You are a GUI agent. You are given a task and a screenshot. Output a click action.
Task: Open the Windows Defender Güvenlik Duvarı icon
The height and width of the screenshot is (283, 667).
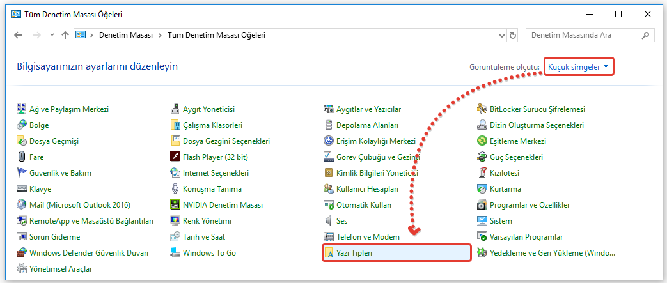point(22,253)
